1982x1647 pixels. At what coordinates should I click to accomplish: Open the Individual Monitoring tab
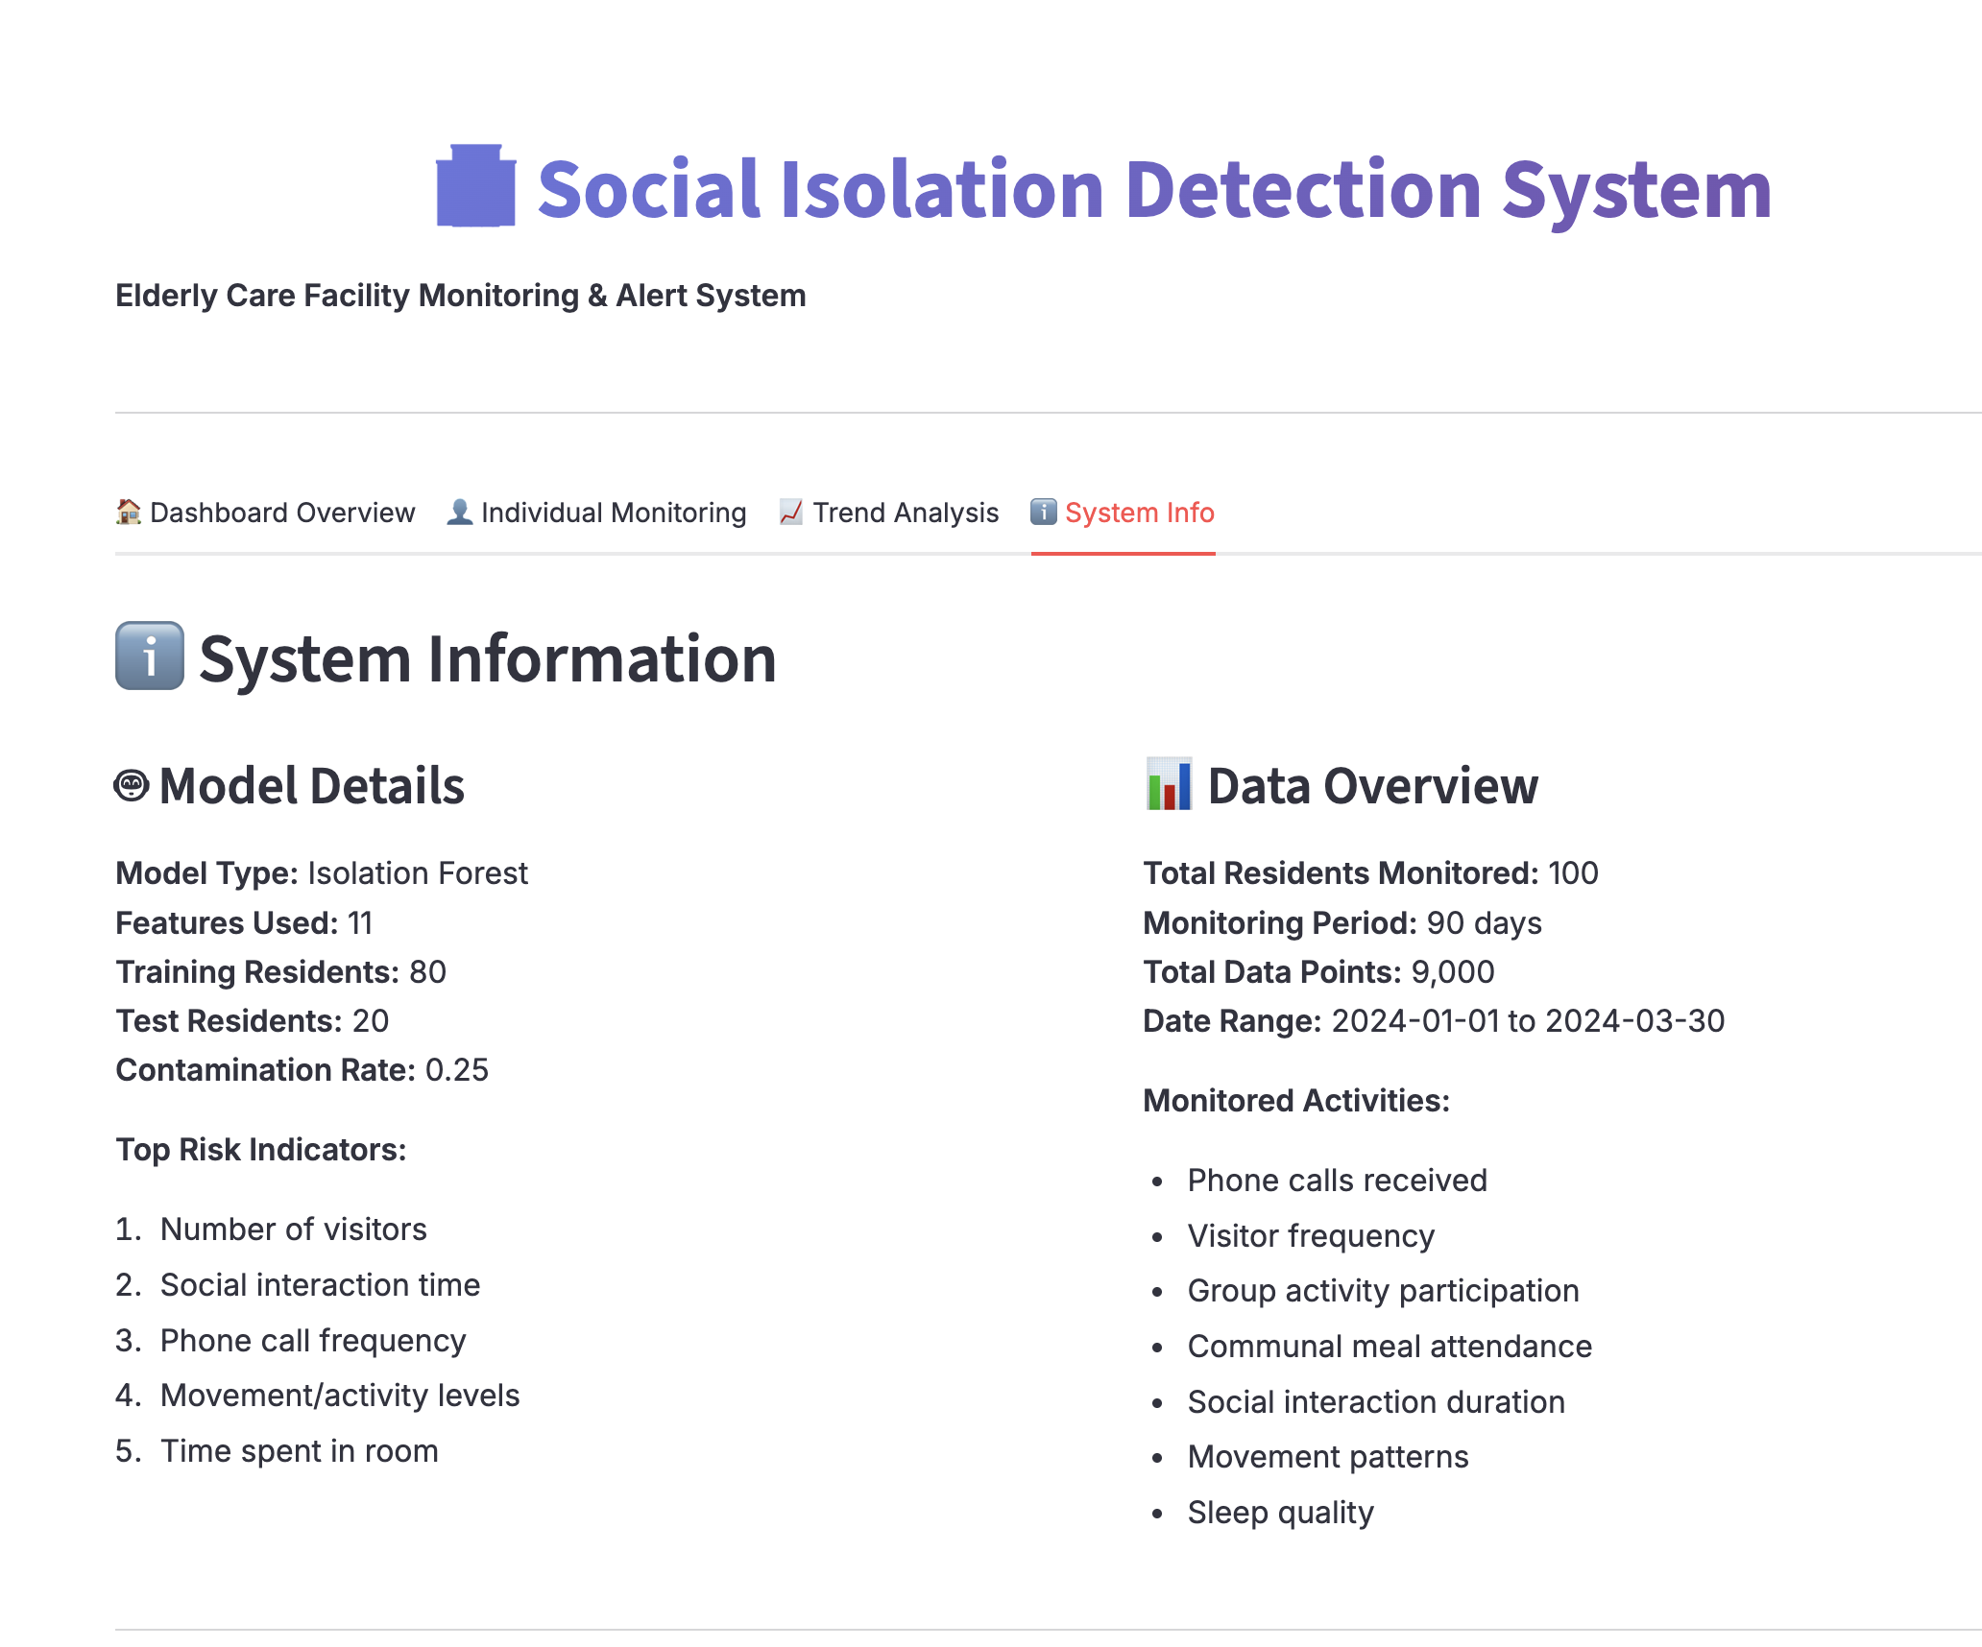[614, 512]
